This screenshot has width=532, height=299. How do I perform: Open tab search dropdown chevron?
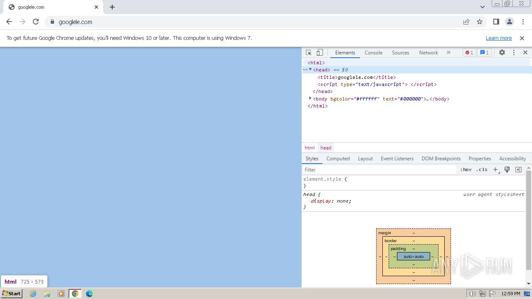tap(482, 7)
